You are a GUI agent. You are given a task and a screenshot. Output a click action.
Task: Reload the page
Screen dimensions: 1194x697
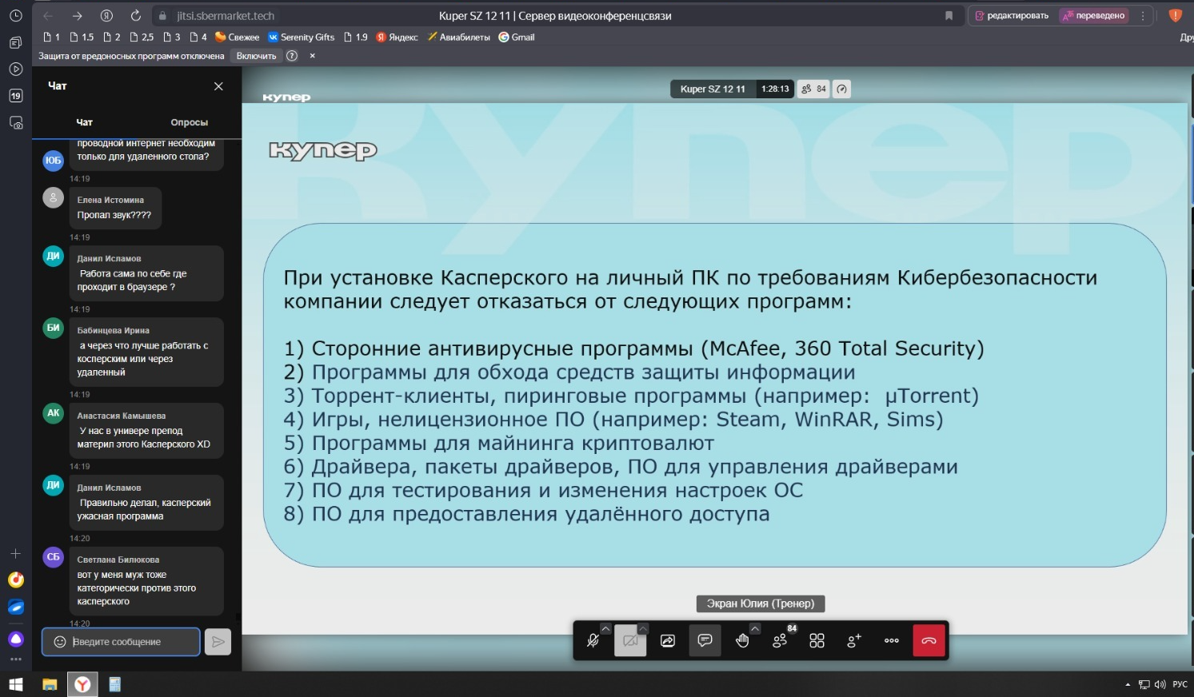(135, 16)
